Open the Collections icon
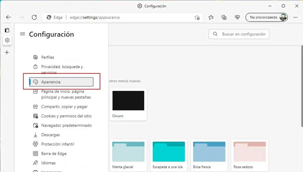The height and width of the screenshot is (172, 303). click(224, 17)
